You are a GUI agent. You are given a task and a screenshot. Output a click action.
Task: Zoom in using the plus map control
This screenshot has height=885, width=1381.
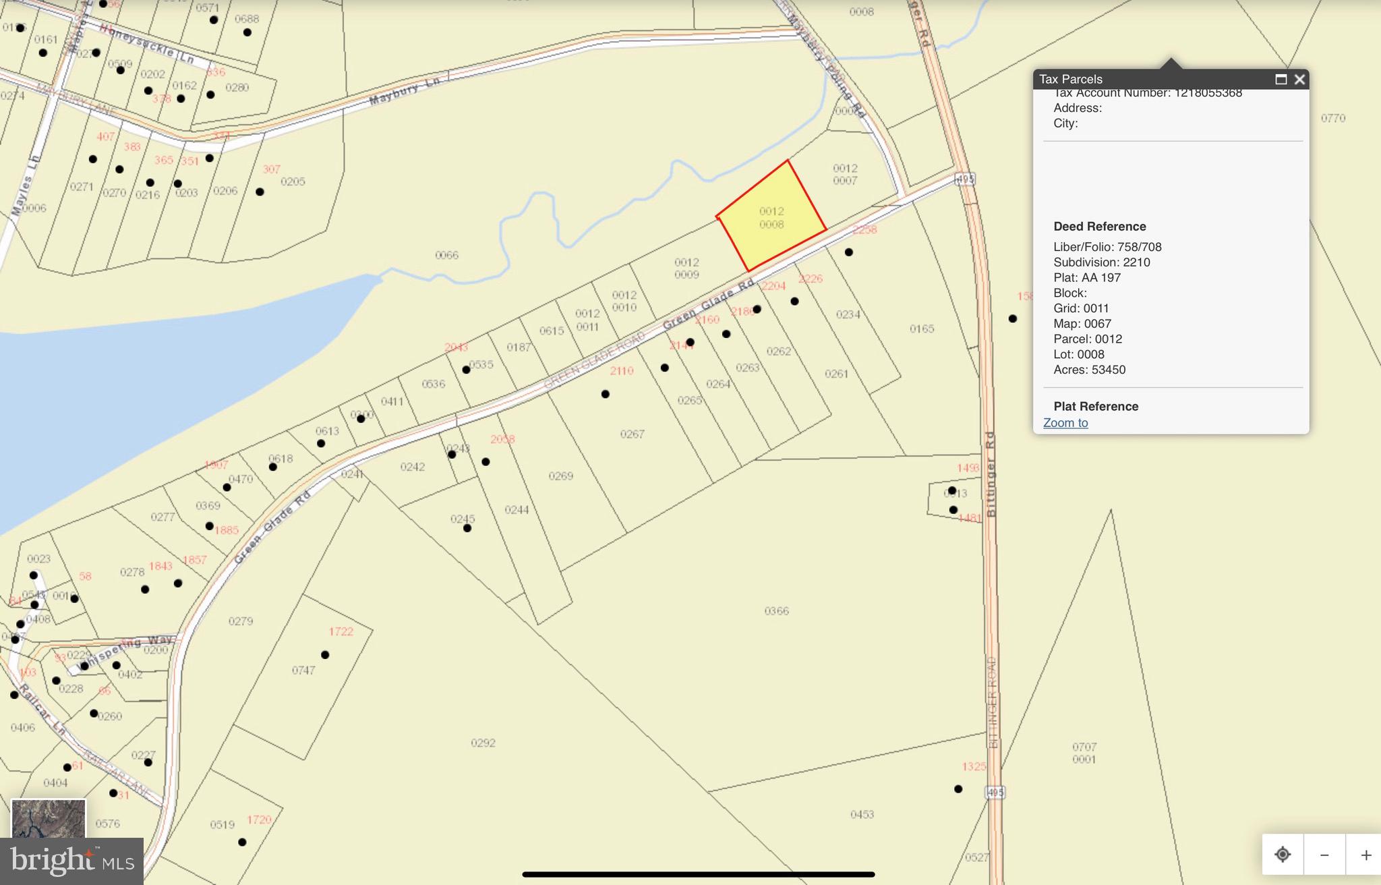(x=1366, y=855)
